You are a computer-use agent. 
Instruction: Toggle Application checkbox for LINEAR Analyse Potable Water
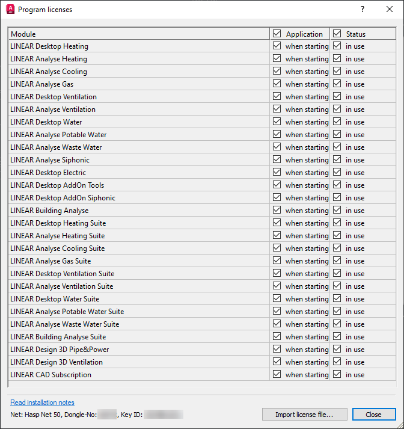coord(277,134)
